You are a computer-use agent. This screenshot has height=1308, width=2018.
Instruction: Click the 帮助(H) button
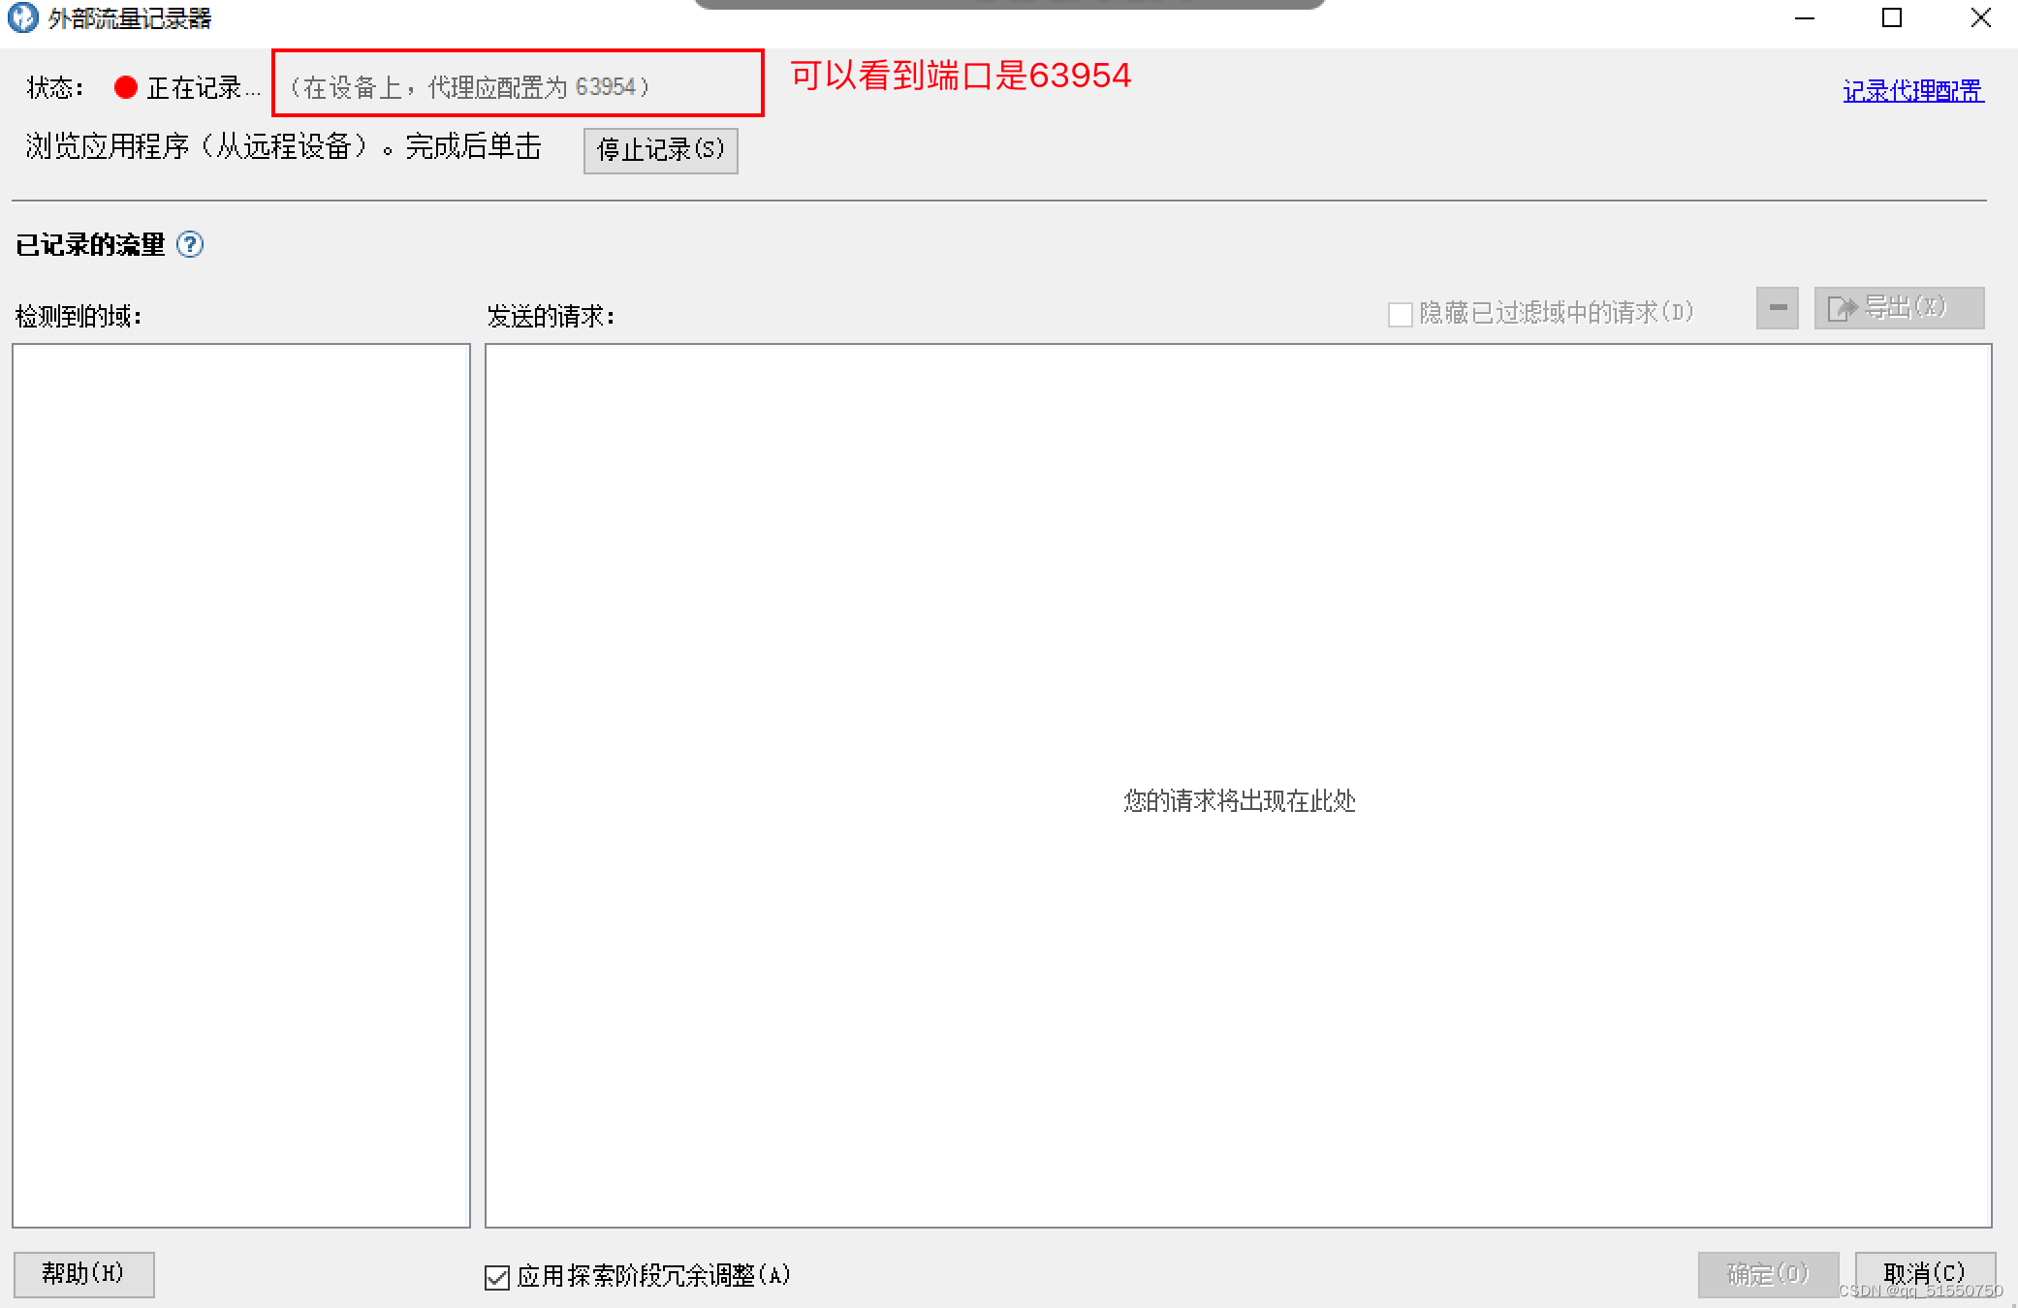click(83, 1274)
